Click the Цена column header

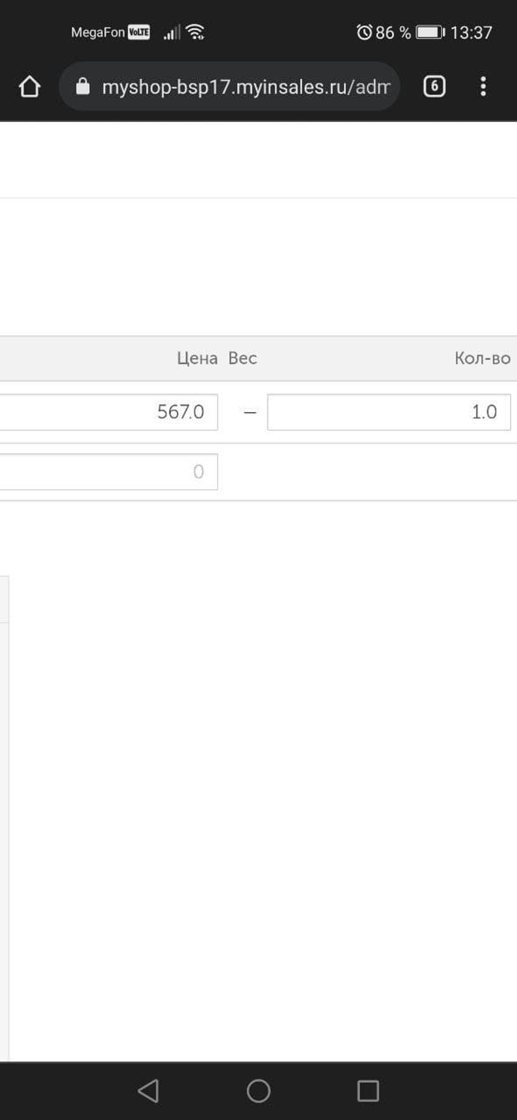coord(197,358)
